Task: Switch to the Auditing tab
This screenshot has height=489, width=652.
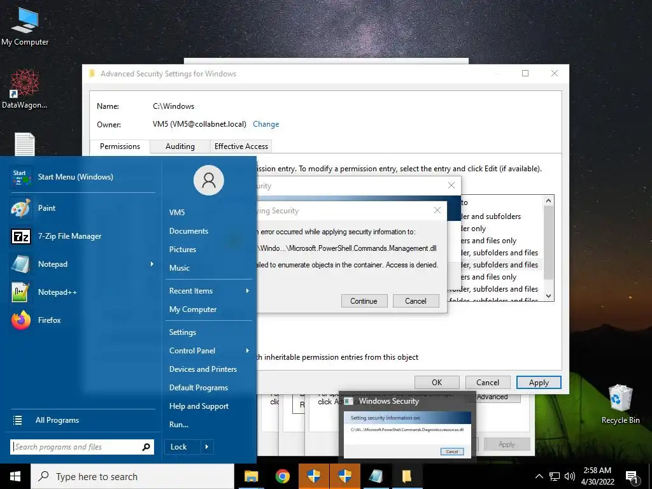Action: 180,146
